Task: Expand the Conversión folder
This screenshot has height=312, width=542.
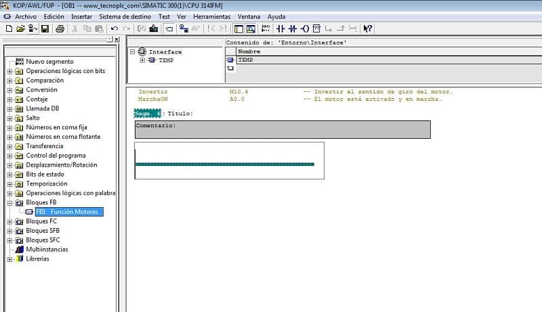Action: (9, 90)
